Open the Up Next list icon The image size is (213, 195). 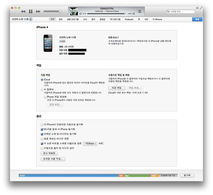[x=139, y=12]
